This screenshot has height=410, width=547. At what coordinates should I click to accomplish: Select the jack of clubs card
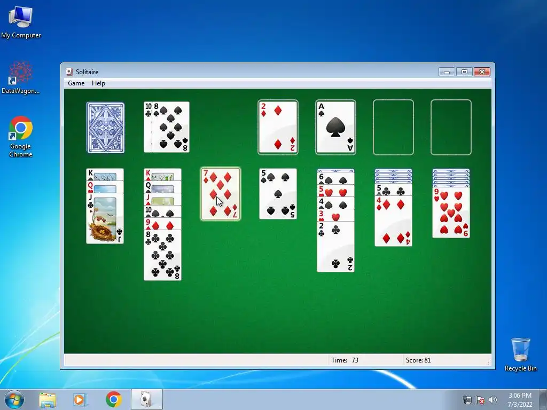coord(105,218)
